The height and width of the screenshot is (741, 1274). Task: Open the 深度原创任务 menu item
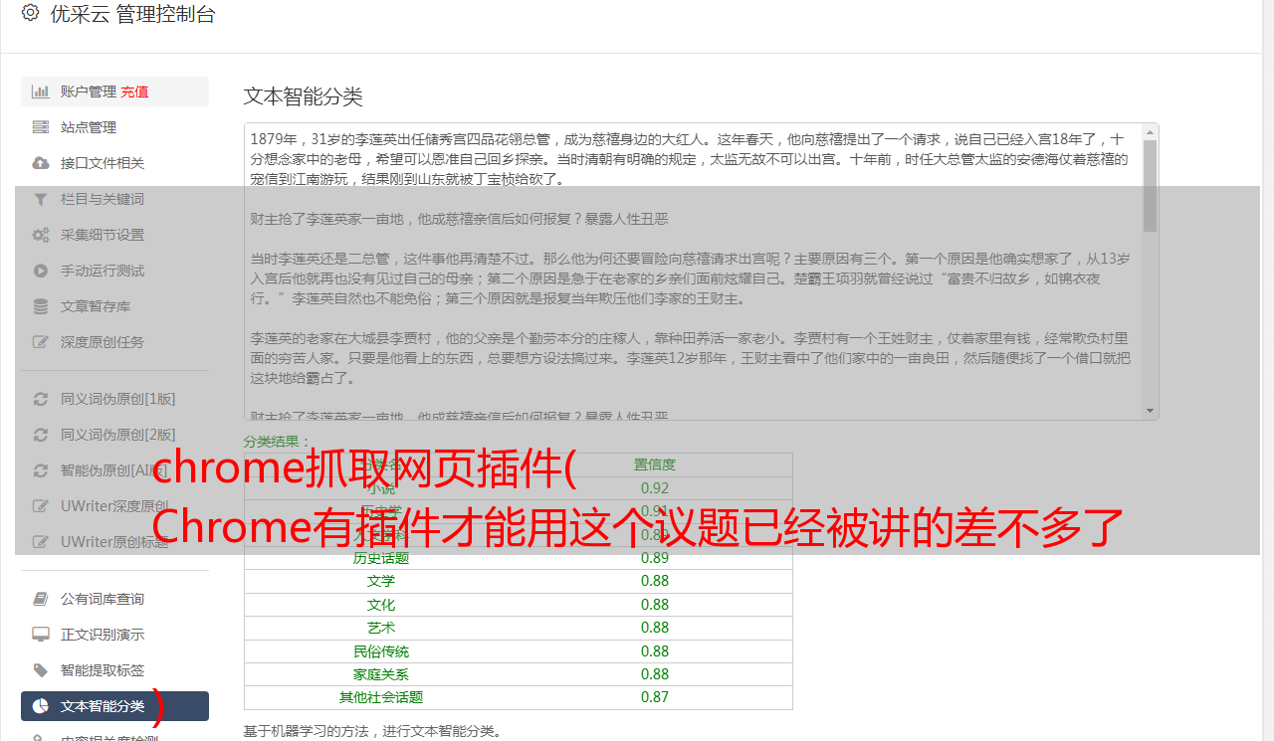click(103, 342)
